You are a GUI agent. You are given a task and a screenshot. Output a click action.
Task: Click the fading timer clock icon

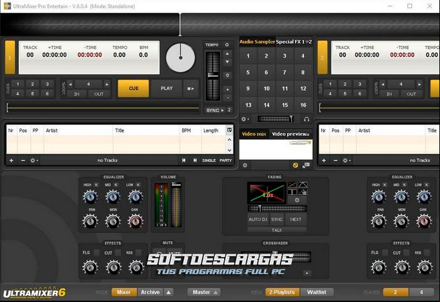tap(297, 200)
